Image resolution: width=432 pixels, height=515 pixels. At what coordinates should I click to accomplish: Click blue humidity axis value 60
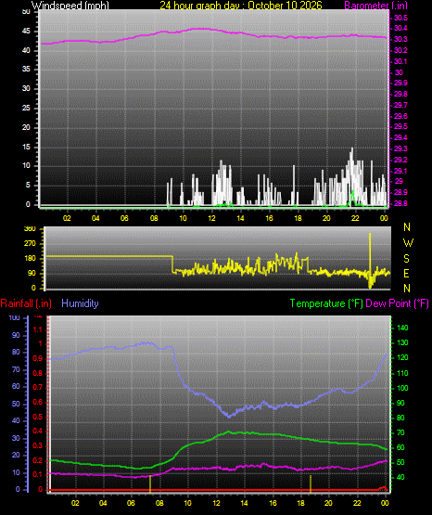(16, 386)
